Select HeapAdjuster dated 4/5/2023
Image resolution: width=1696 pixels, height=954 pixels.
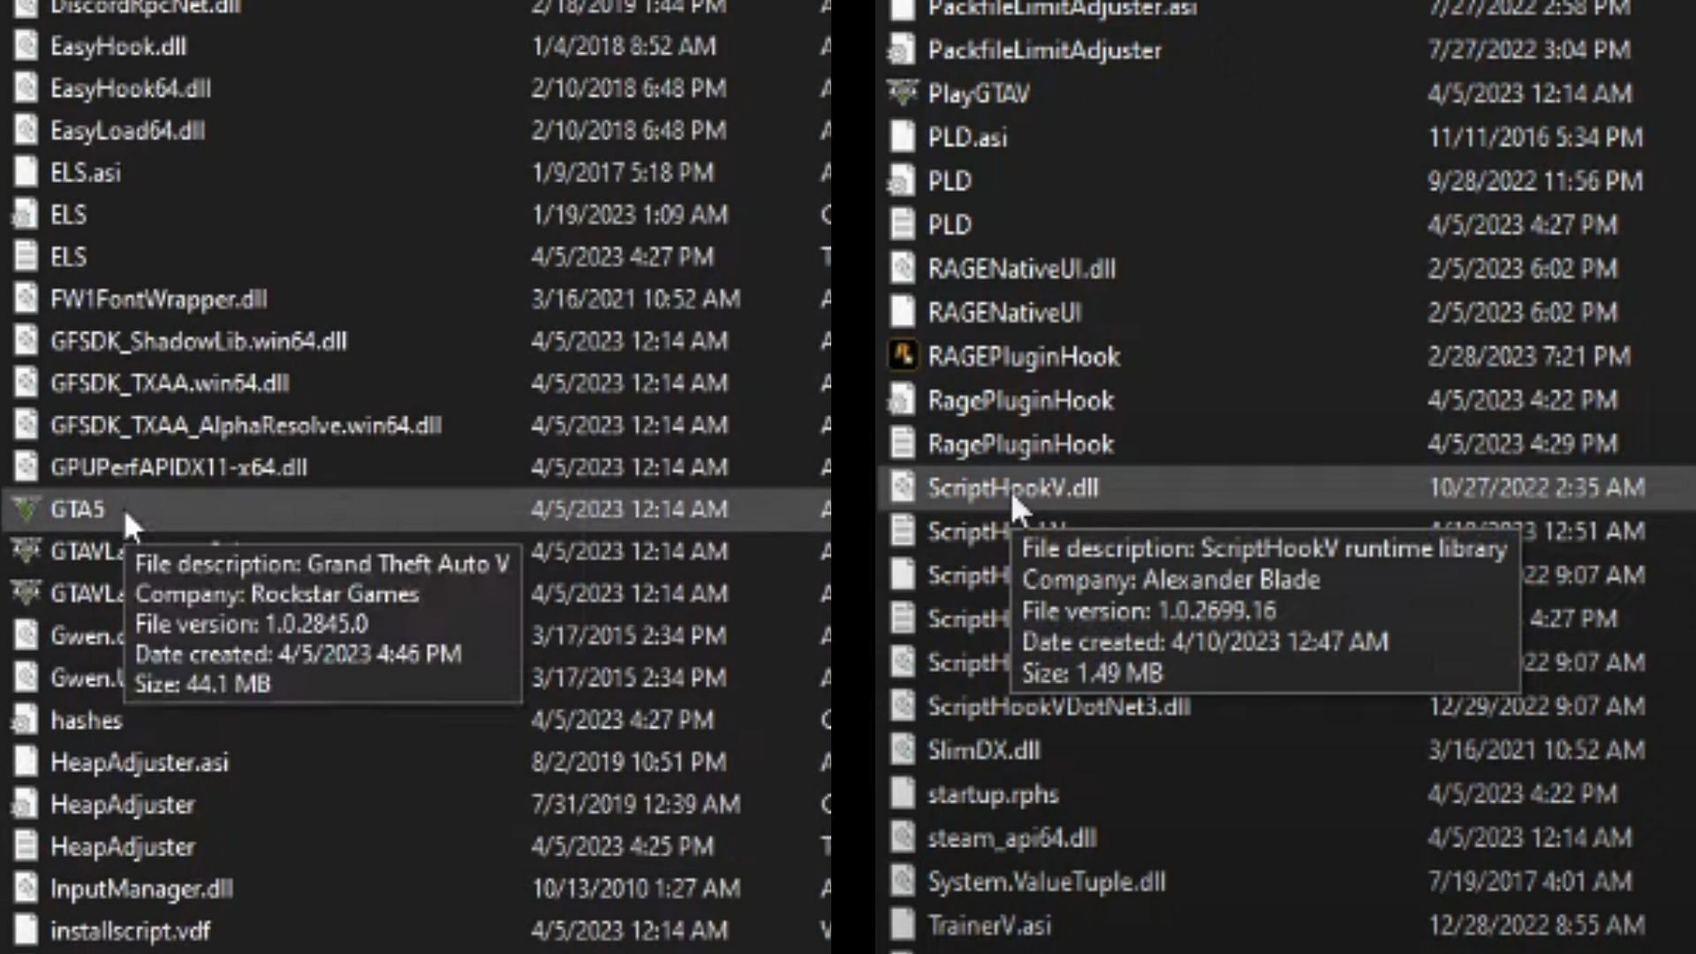click(123, 846)
